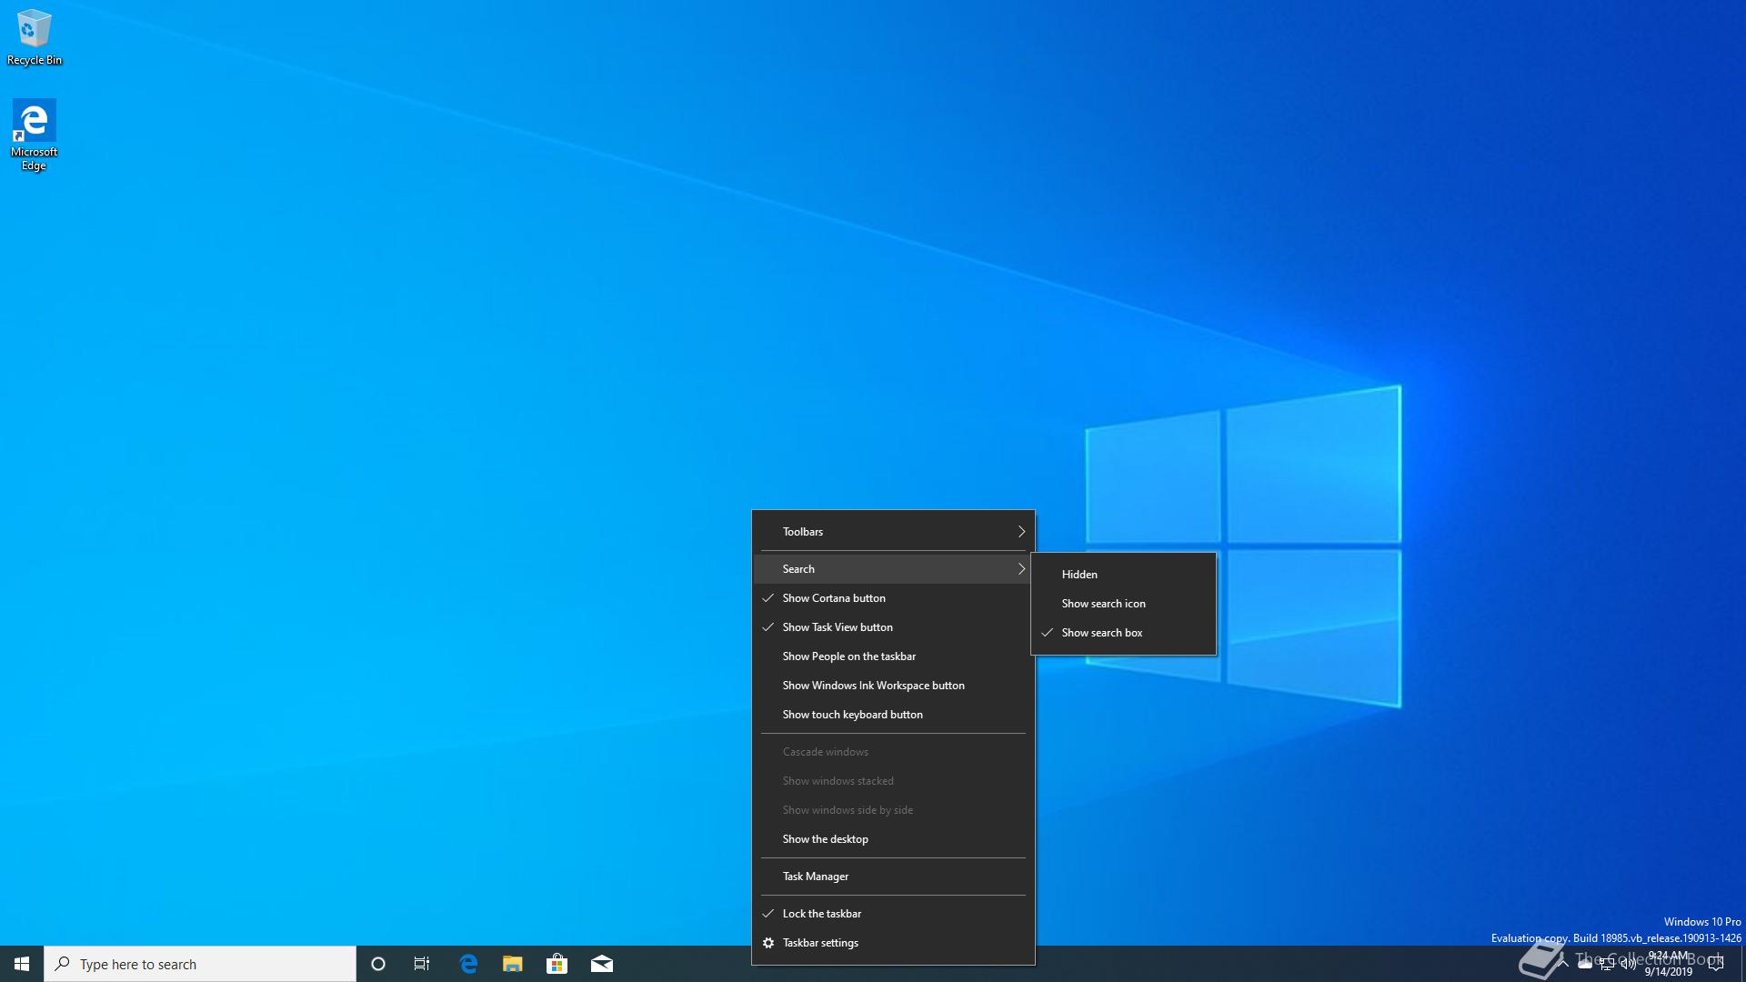1746x982 pixels.
Task: Click greyed Show windows side by side
Action: click(894, 810)
